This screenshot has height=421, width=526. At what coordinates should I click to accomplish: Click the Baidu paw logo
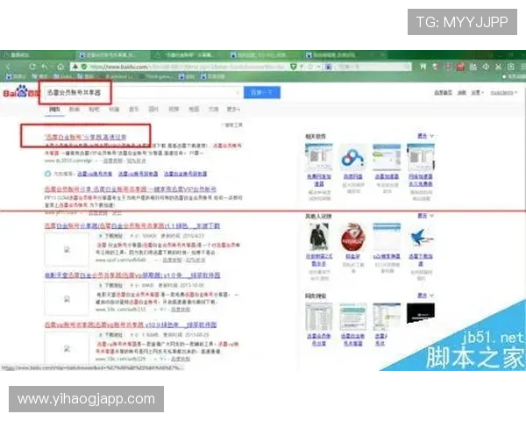[21, 91]
